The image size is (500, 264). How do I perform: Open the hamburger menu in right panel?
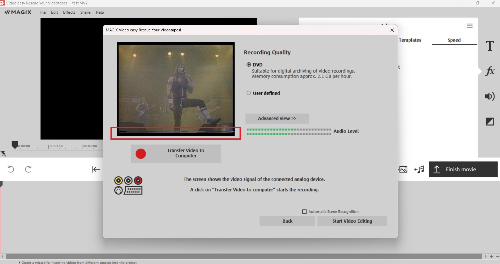click(470, 26)
